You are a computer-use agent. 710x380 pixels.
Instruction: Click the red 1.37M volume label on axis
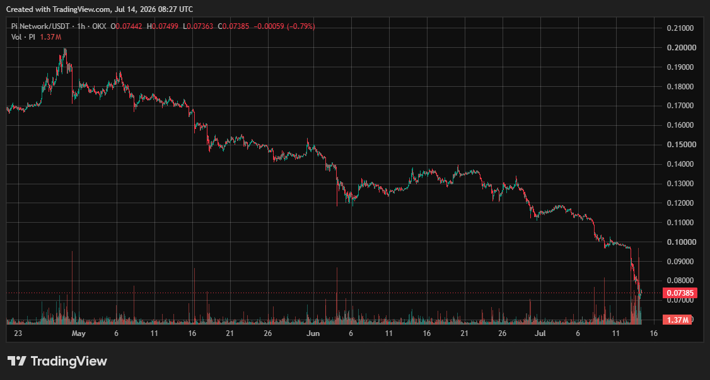(677, 320)
